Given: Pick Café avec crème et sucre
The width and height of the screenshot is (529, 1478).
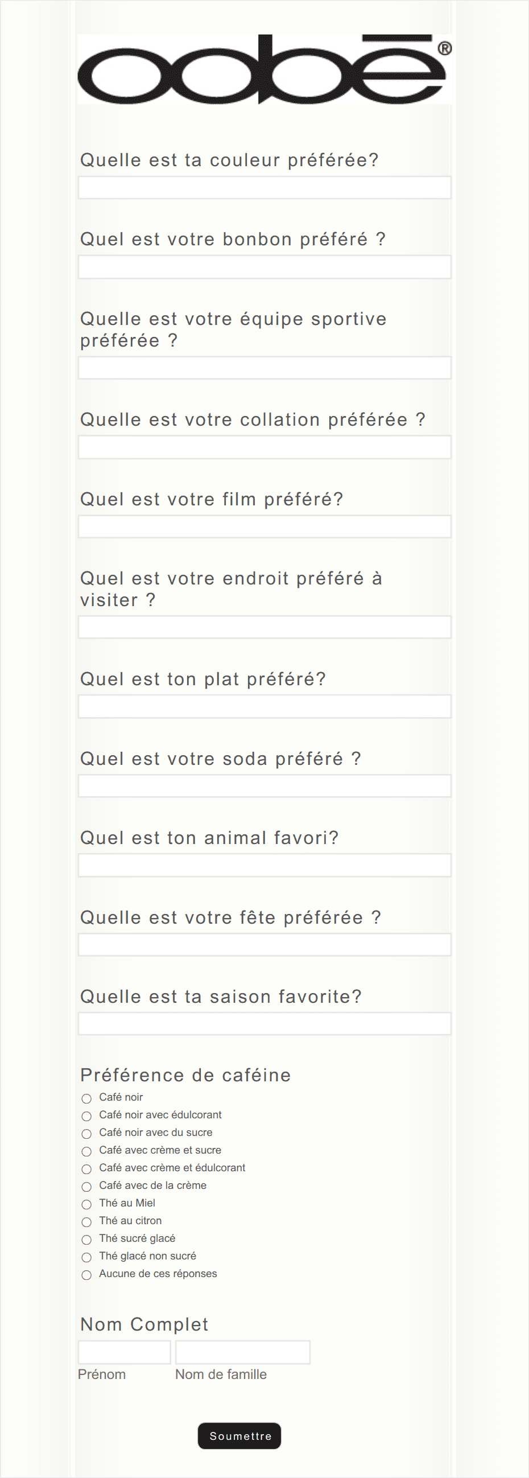Looking at the screenshot, I should (x=86, y=1151).
